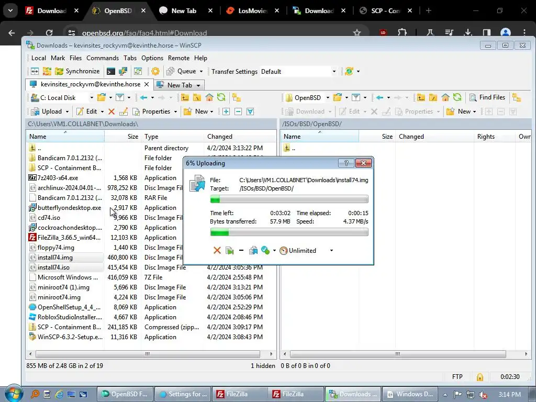
Task: Click the local New dropdown button
Action: 198,111
